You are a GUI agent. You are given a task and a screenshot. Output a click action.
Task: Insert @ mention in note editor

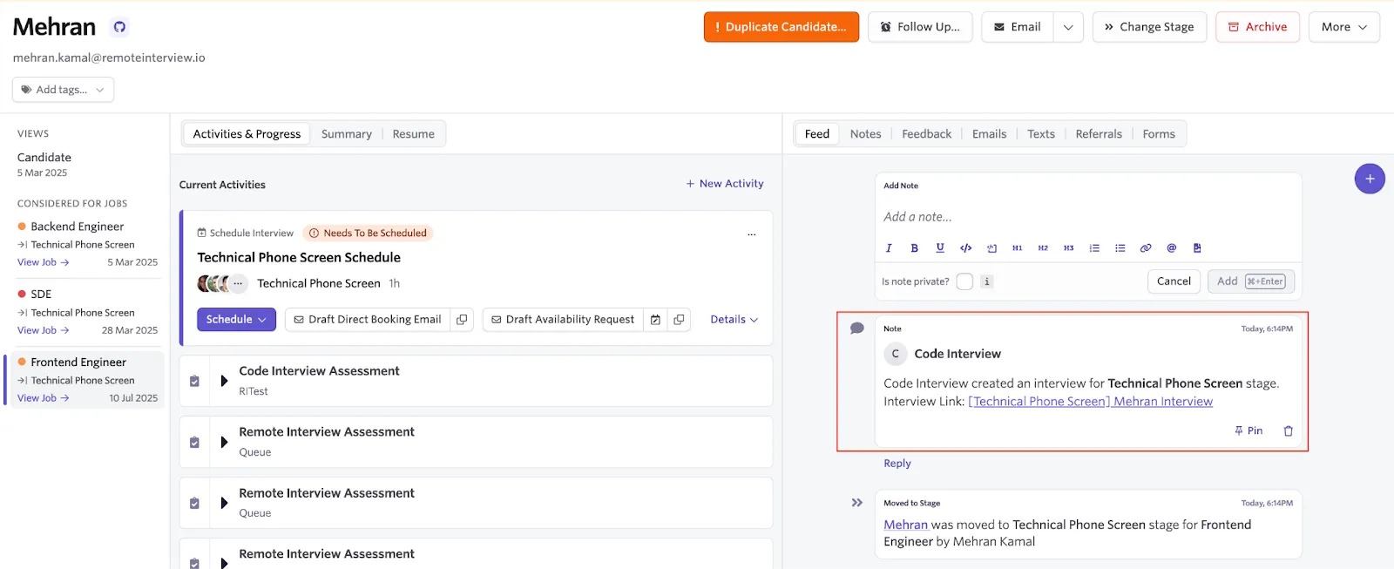(1172, 248)
